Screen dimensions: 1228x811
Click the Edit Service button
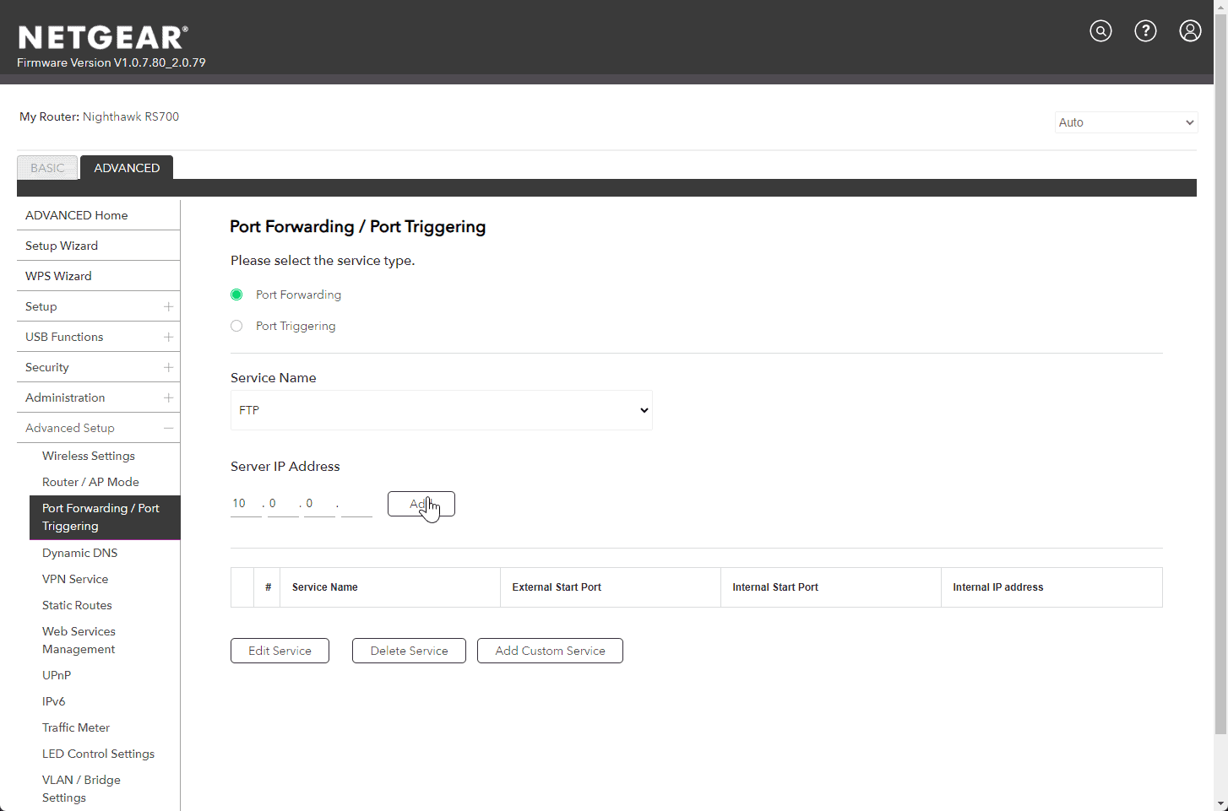click(x=280, y=651)
